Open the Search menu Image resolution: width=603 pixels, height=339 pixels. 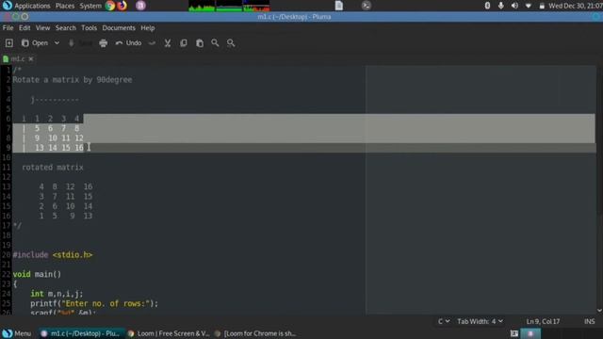tap(66, 28)
